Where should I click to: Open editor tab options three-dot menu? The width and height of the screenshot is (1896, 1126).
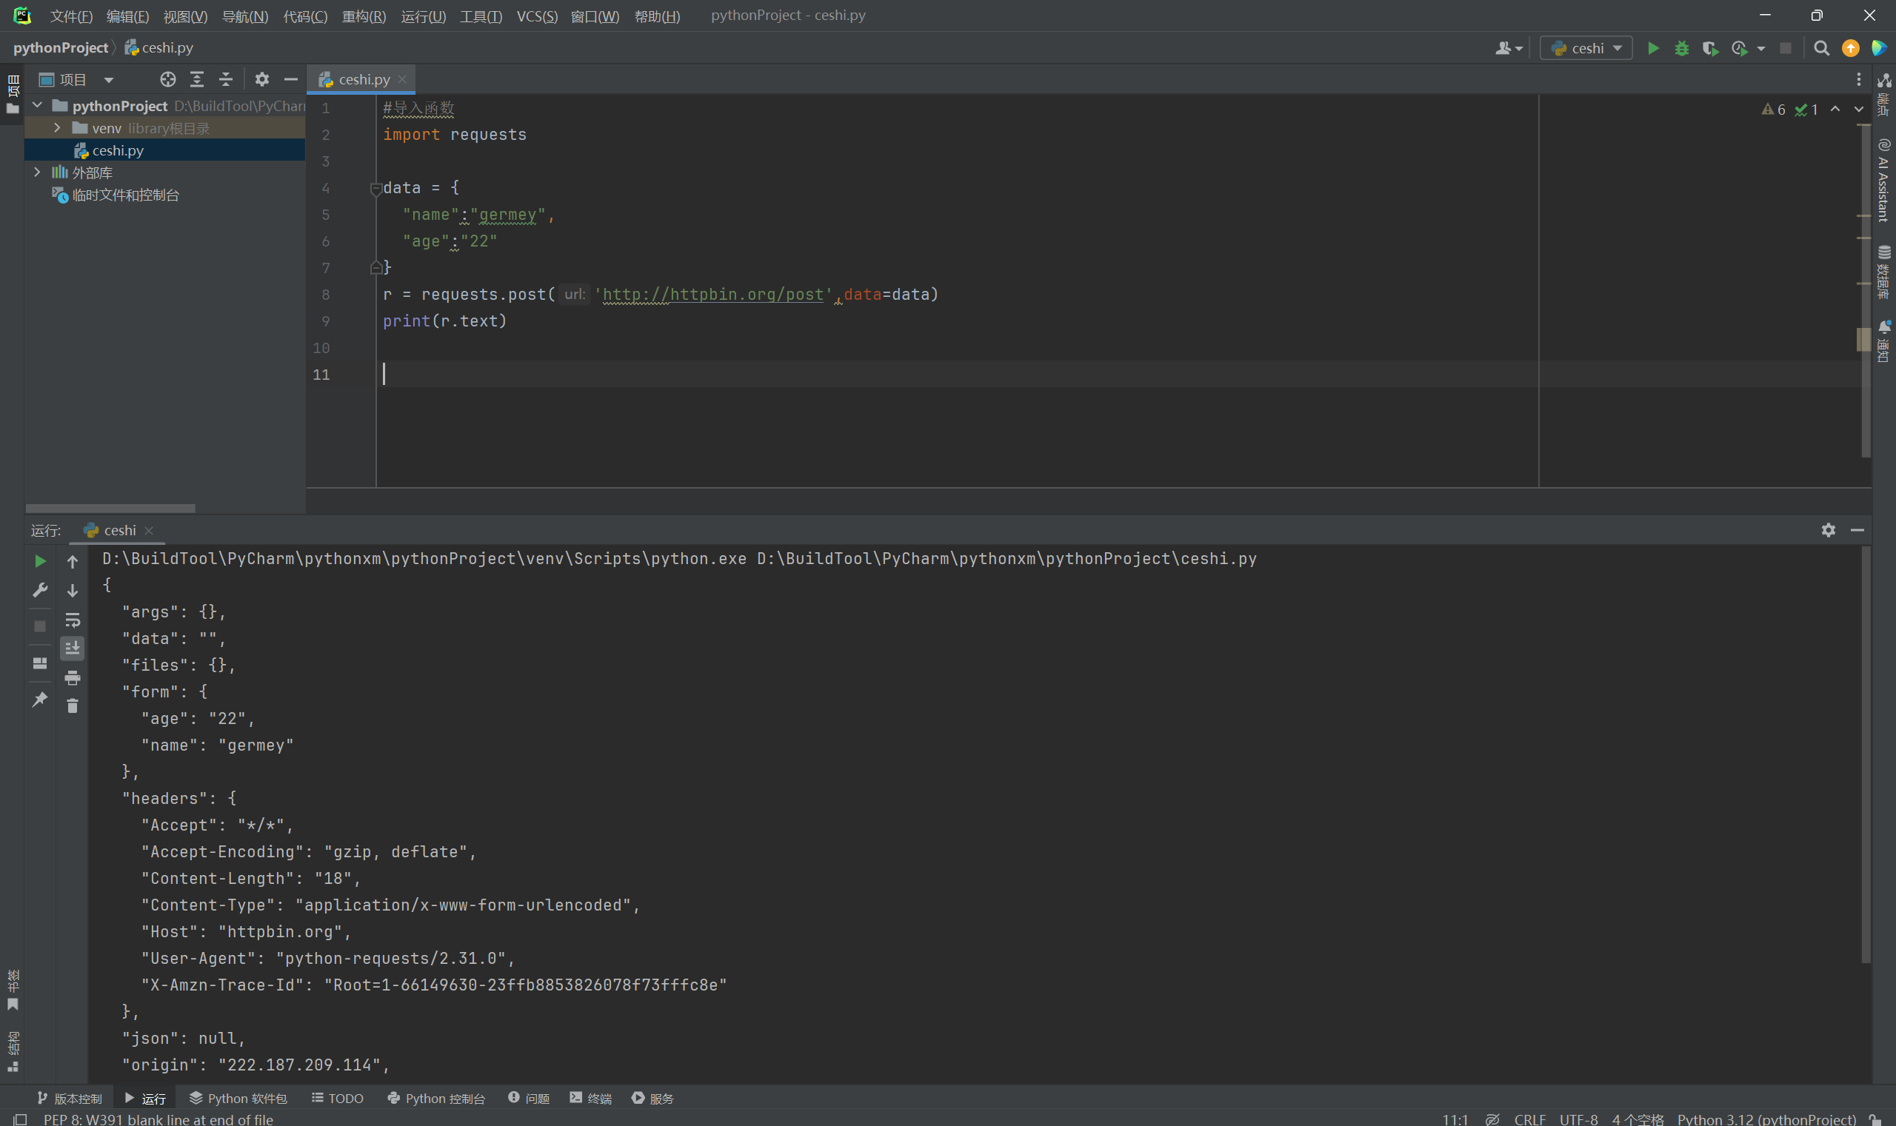pos(1858,80)
